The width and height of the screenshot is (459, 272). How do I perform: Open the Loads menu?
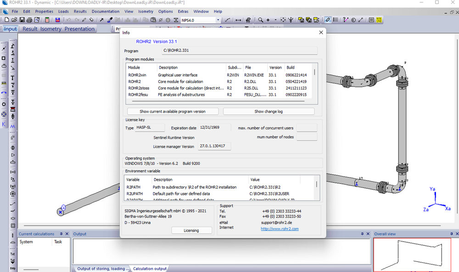click(63, 11)
